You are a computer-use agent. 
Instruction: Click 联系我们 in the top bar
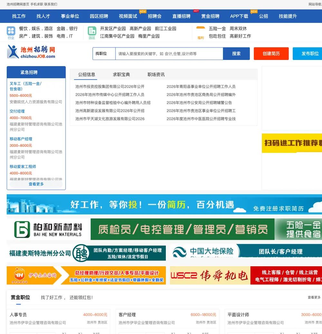click(51, 4)
